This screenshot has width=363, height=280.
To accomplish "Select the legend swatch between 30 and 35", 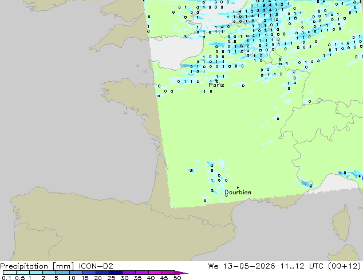I will point(129,273).
